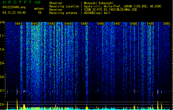The width and height of the screenshot is (173, 110).
Task: Click the 0450 time marker
Action: (x=167, y=24)
